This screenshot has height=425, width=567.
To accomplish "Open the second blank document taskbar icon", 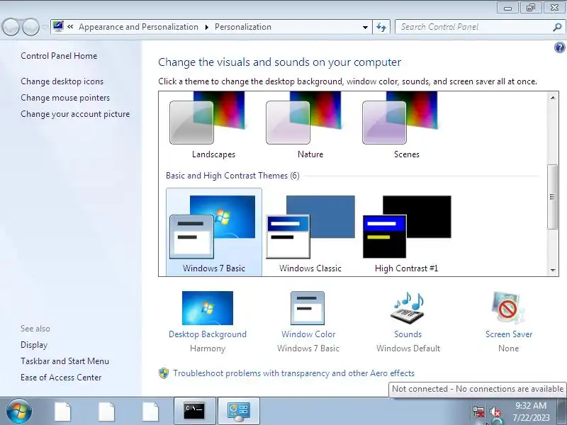I will [x=106, y=412].
